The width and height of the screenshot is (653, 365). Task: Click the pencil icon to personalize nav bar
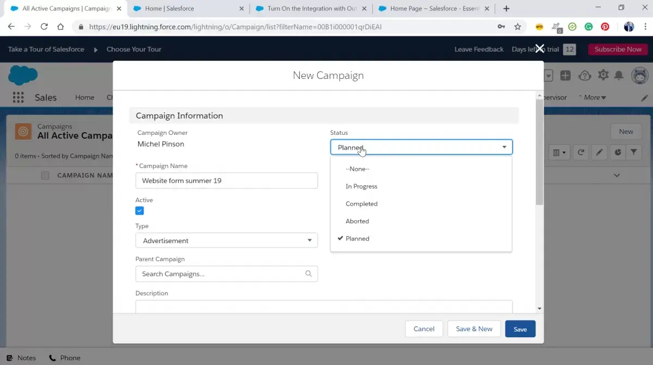(644, 98)
